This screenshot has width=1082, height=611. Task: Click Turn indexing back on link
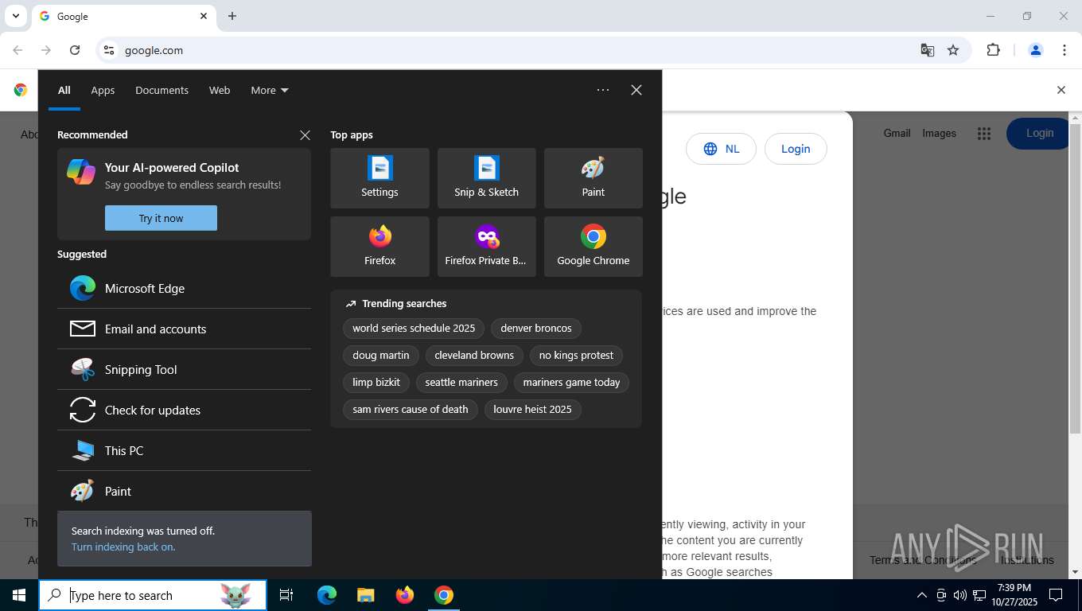[x=123, y=547]
